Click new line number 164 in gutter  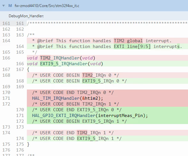[20, 46]
